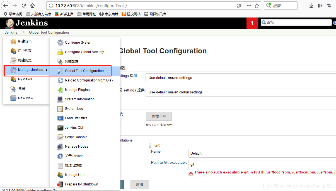
Task: Click the Manage Users people icon
Action: [60, 175]
